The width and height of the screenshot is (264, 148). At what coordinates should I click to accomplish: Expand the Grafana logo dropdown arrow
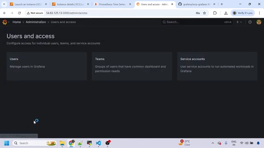9,22
